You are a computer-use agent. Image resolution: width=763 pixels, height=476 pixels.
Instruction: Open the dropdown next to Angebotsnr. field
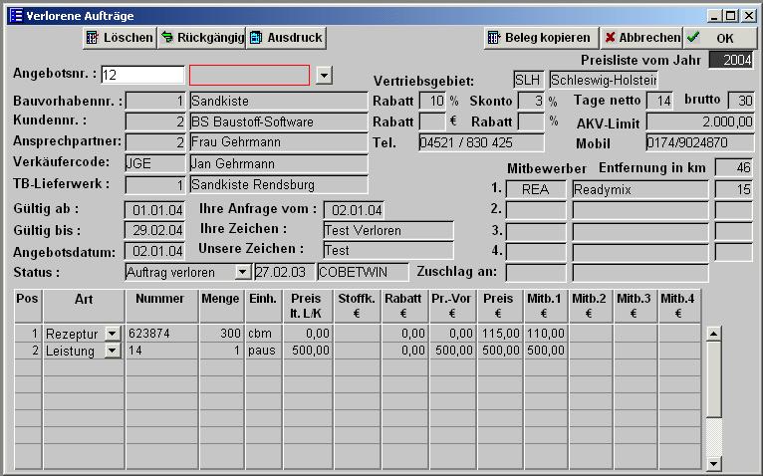pyautogui.click(x=324, y=76)
